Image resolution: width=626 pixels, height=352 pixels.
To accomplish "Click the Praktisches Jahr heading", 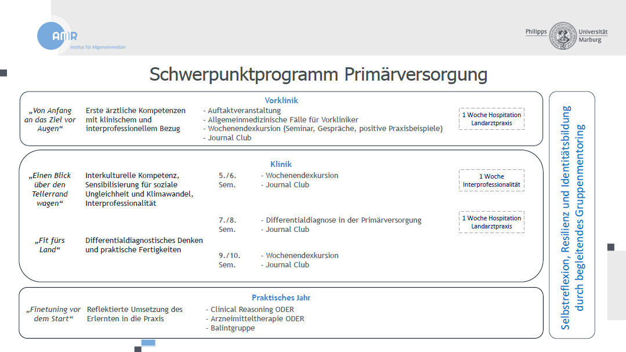I will [x=281, y=297].
